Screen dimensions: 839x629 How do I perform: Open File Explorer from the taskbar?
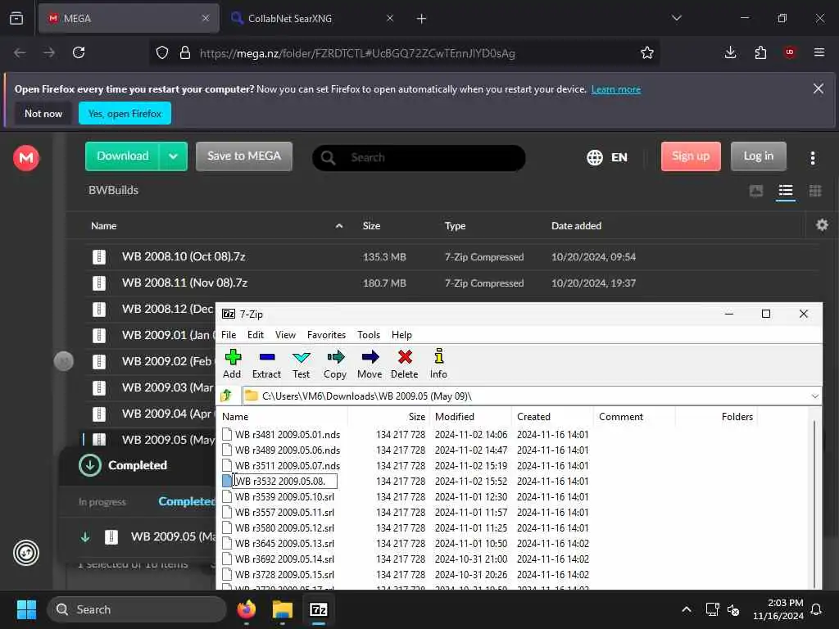click(282, 609)
